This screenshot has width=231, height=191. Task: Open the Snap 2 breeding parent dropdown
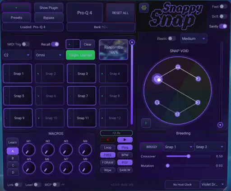pos(210,147)
